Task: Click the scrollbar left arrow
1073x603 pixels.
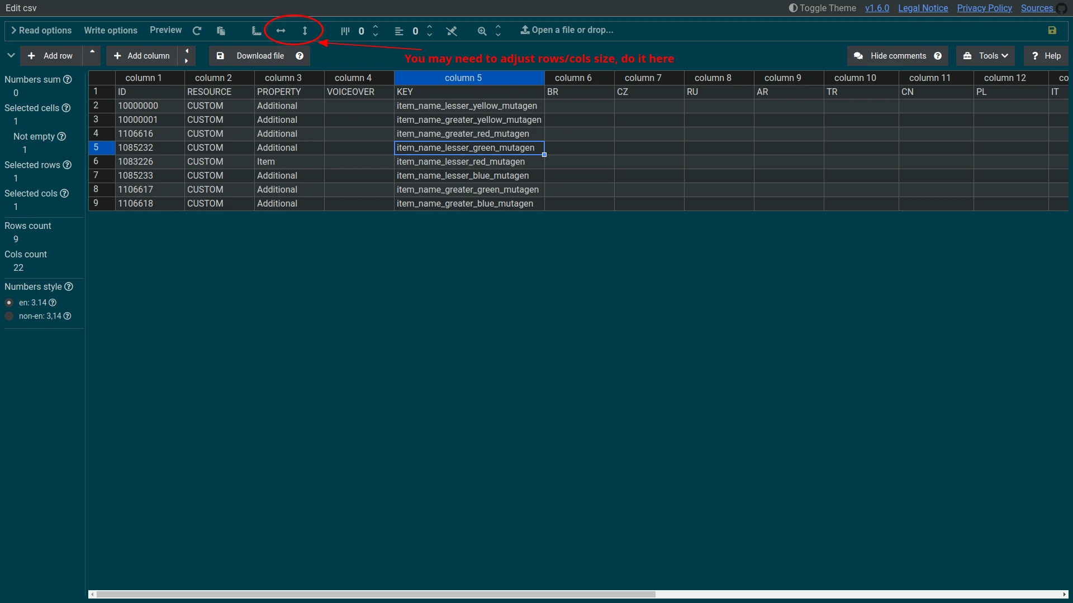Action: (x=92, y=595)
